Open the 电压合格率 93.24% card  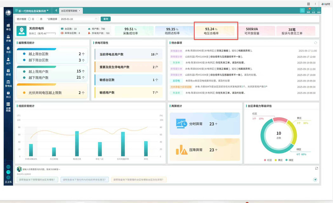[214, 31]
